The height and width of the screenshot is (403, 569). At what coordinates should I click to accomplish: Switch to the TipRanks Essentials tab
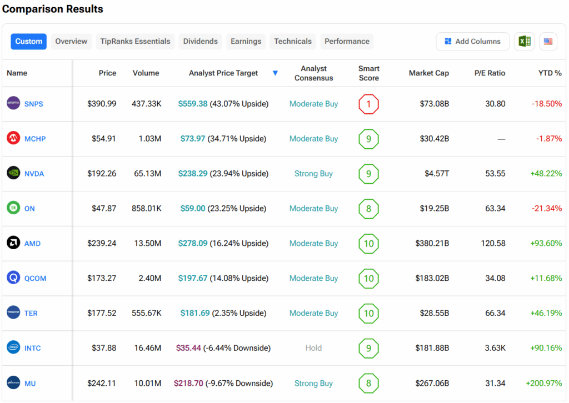pos(135,42)
